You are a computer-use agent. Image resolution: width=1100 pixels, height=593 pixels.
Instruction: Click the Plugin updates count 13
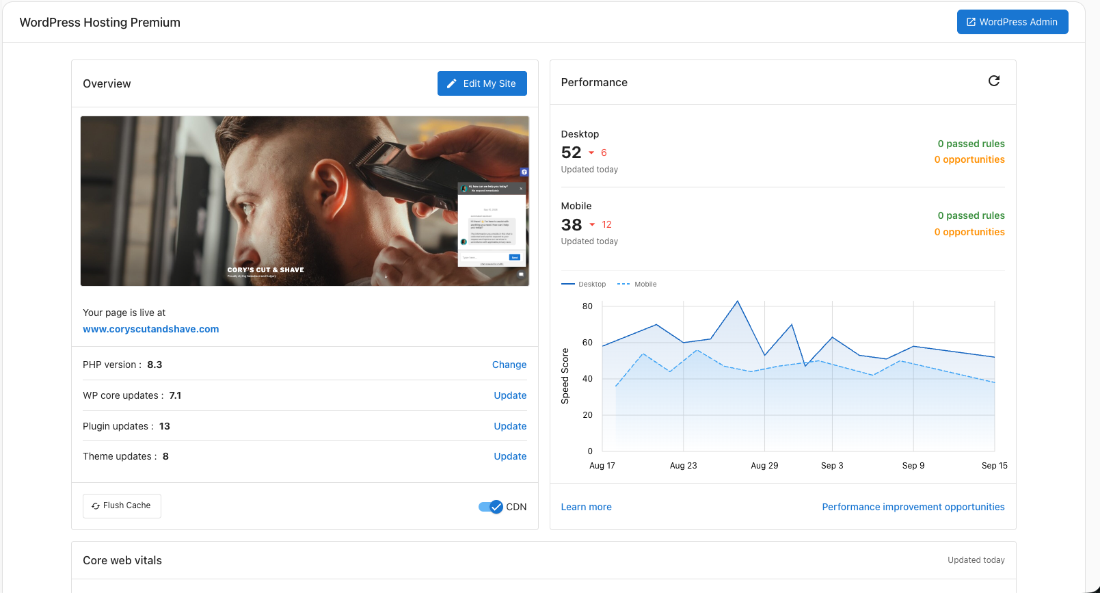(x=165, y=426)
